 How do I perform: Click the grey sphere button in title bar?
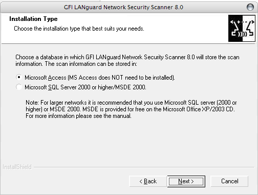click(250, 7)
